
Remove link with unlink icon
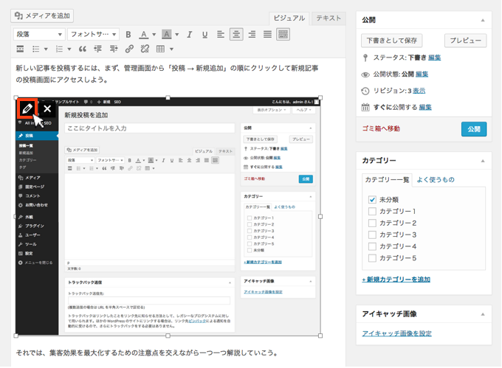point(145,49)
